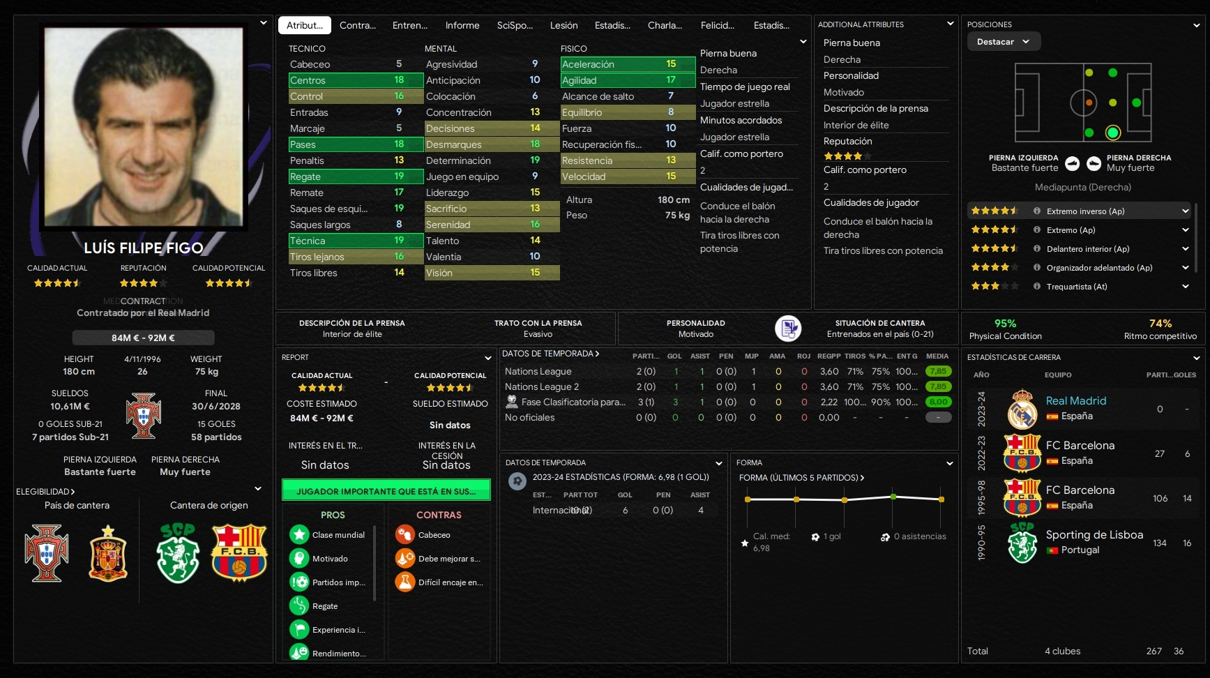Viewport: 1210px width, 678px height.
Task: Click the info icon next to Extremo (Ap)
Action: (1037, 230)
